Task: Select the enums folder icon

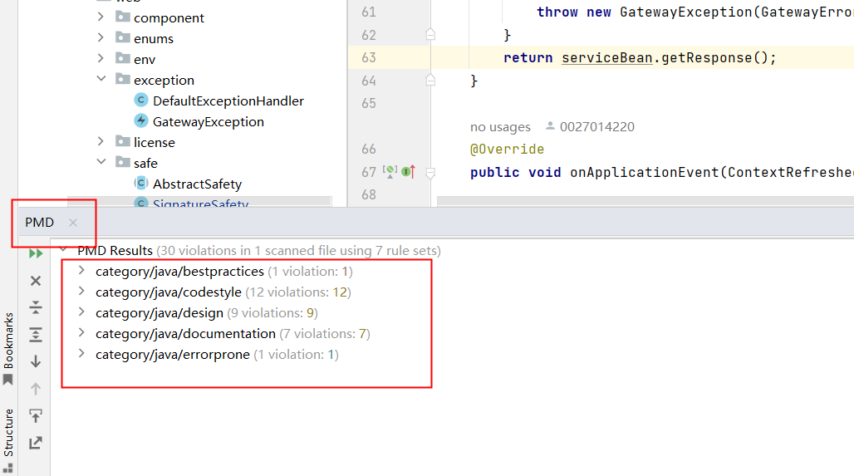Action: 123,37
